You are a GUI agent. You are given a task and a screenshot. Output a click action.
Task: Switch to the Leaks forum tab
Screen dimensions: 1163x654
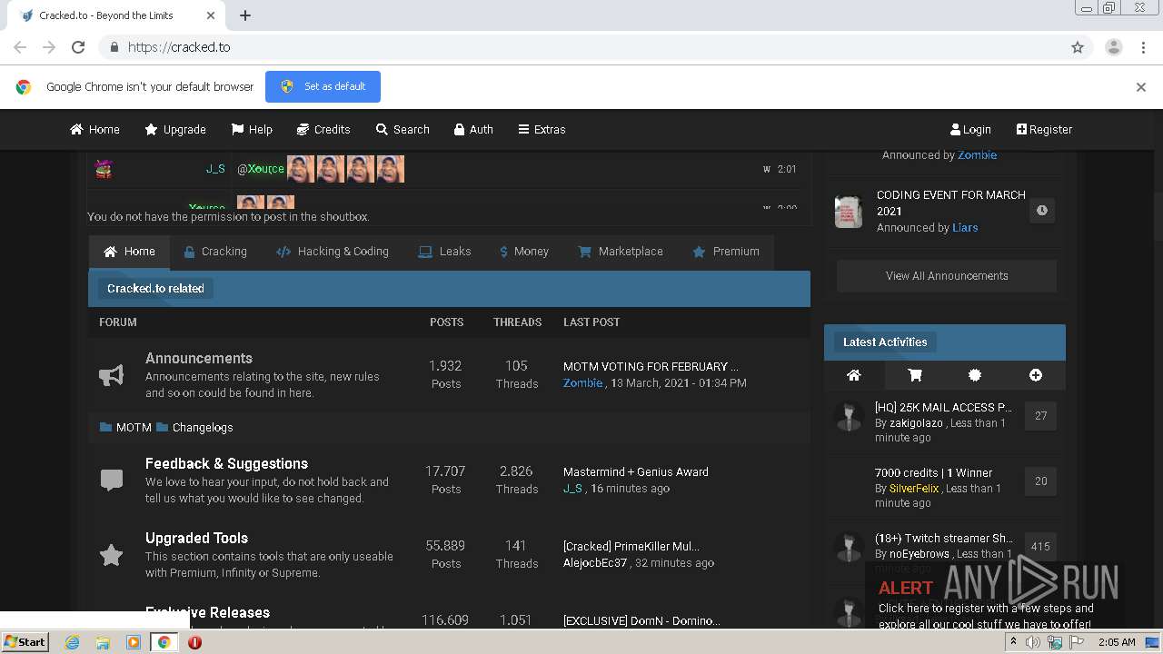(444, 252)
